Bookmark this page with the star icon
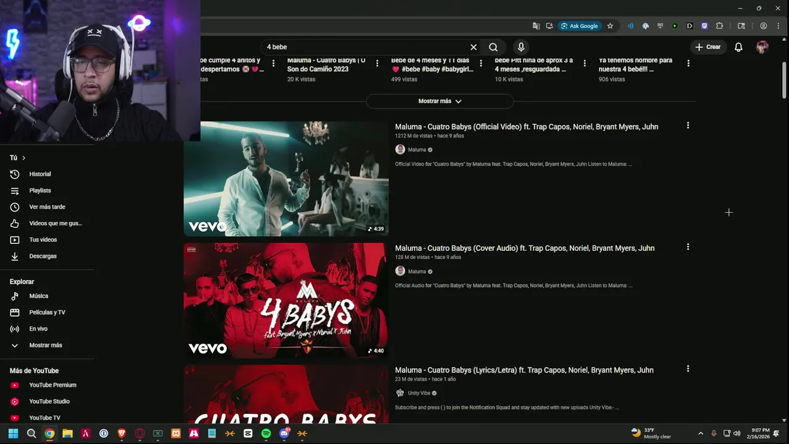Image resolution: width=789 pixels, height=444 pixels. (610, 26)
